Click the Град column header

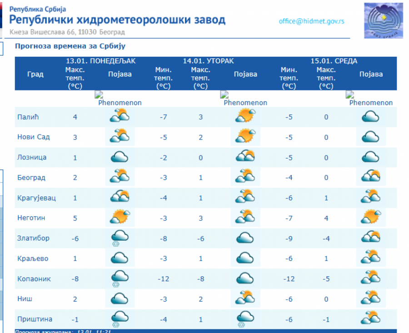[35, 74]
